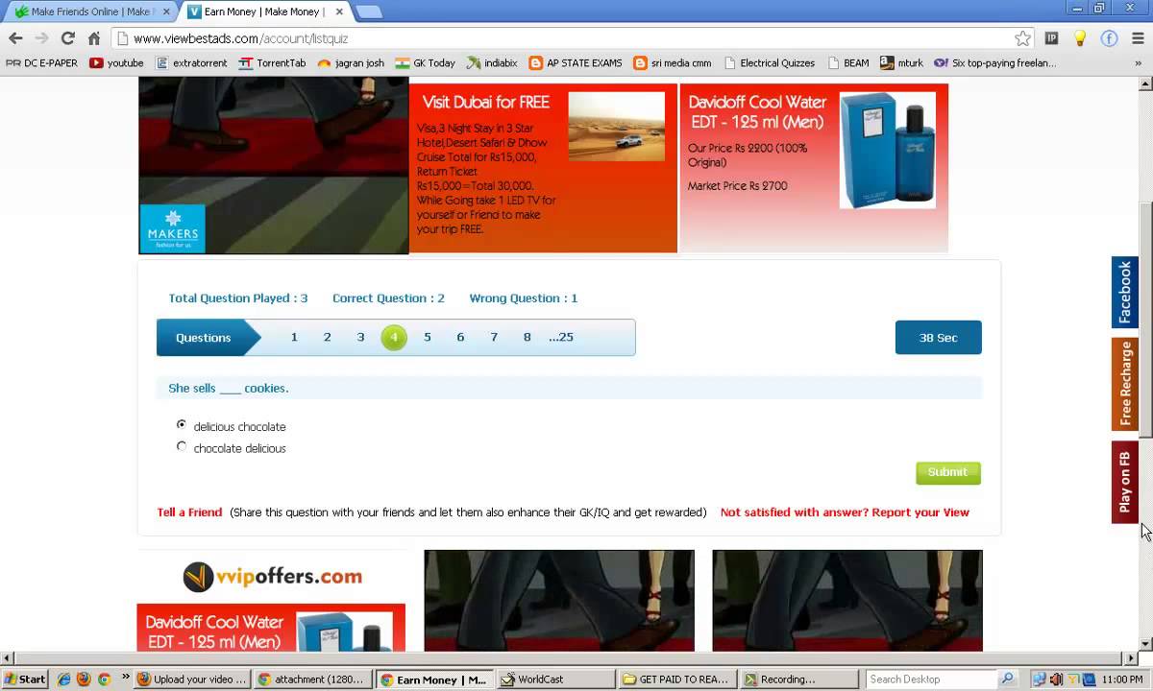Open the TorrentTab bookmark
This screenshot has width=1153, height=691.
point(272,63)
